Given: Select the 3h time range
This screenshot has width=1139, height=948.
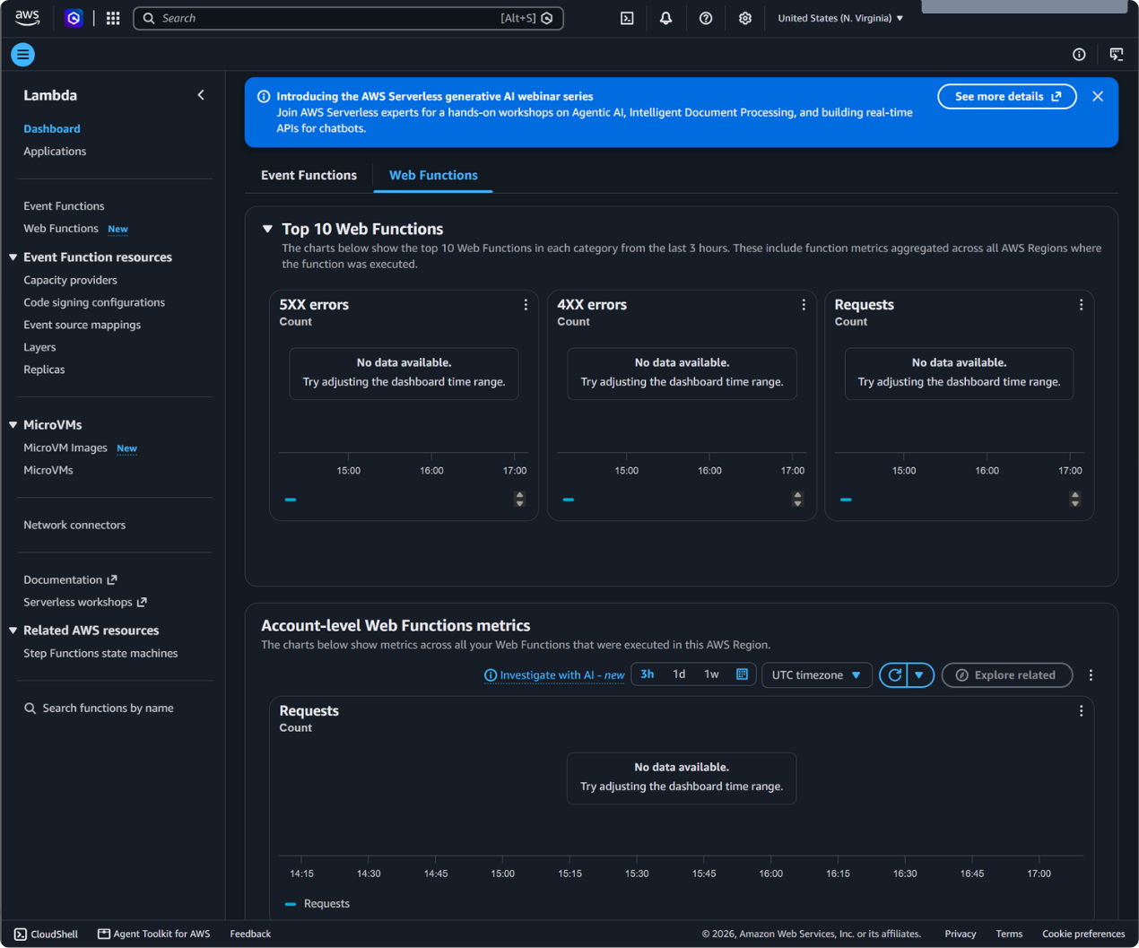Looking at the screenshot, I should point(648,674).
